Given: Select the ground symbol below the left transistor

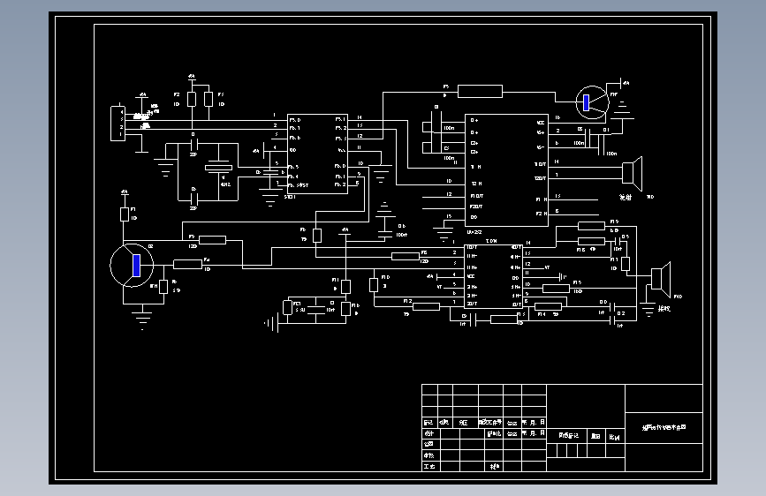Looking at the screenshot, I should [x=142, y=319].
